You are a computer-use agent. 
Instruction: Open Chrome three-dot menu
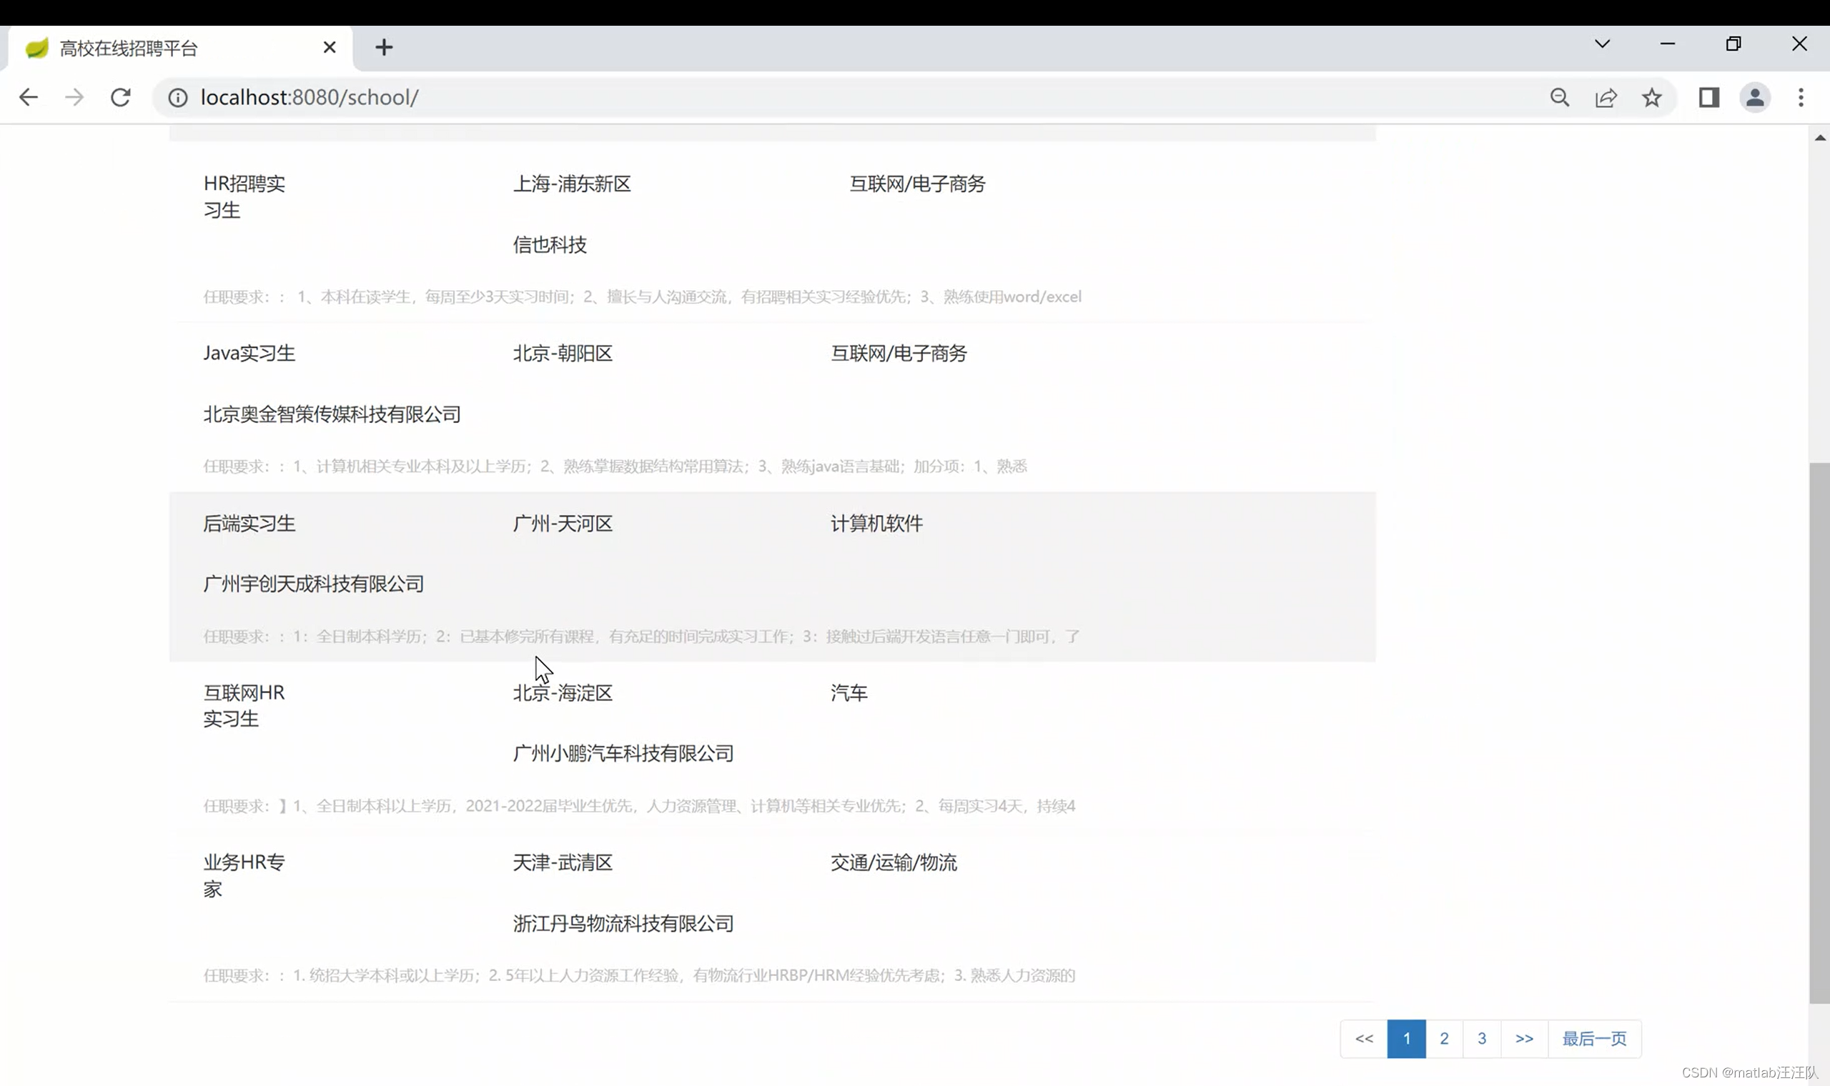pos(1801,97)
